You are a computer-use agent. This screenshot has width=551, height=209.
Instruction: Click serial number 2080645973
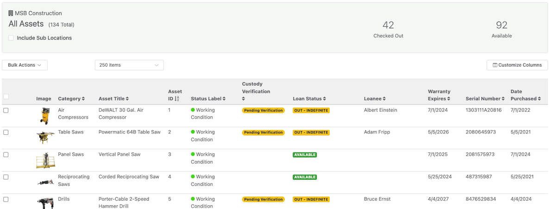(x=481, y=132)
